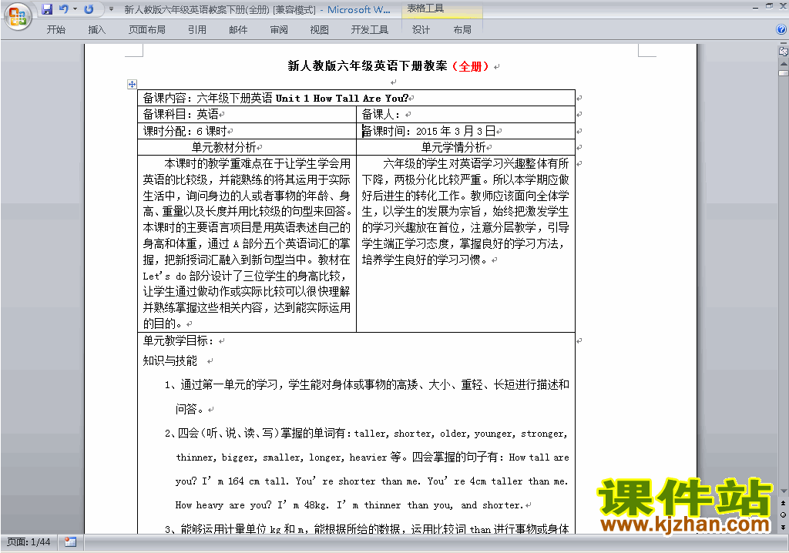Click the 备课人 cell
Screen dimensions: 789x553
point(465,114)
